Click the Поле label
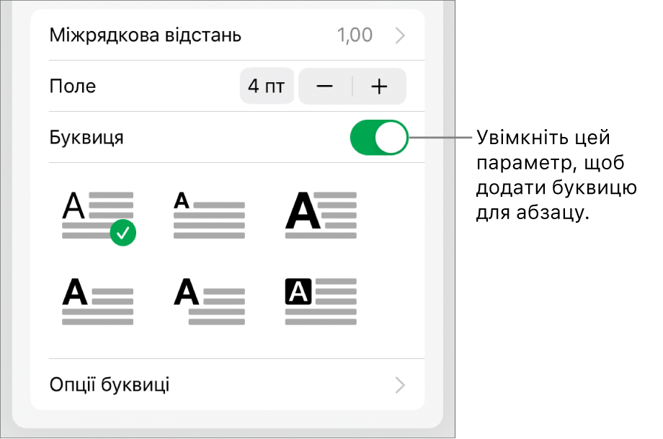 pyautogui.click(x=73, y=87)
